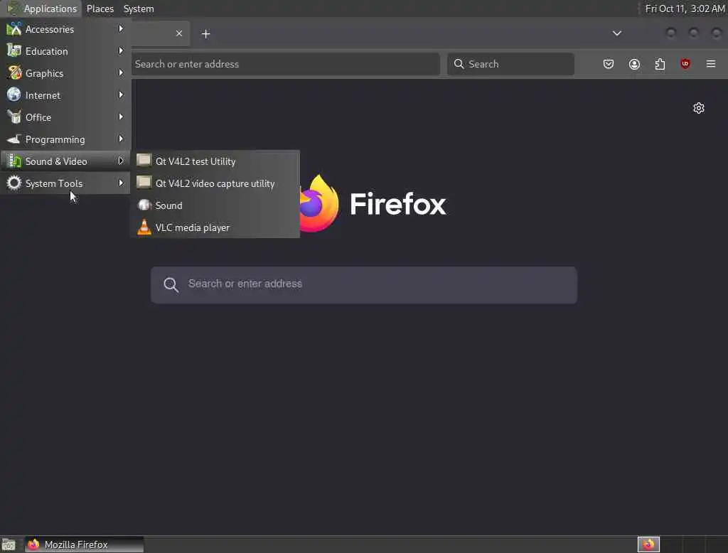Expand the arrow beside Accessories
Screen dimensions: 728x553
click(121, 29)
